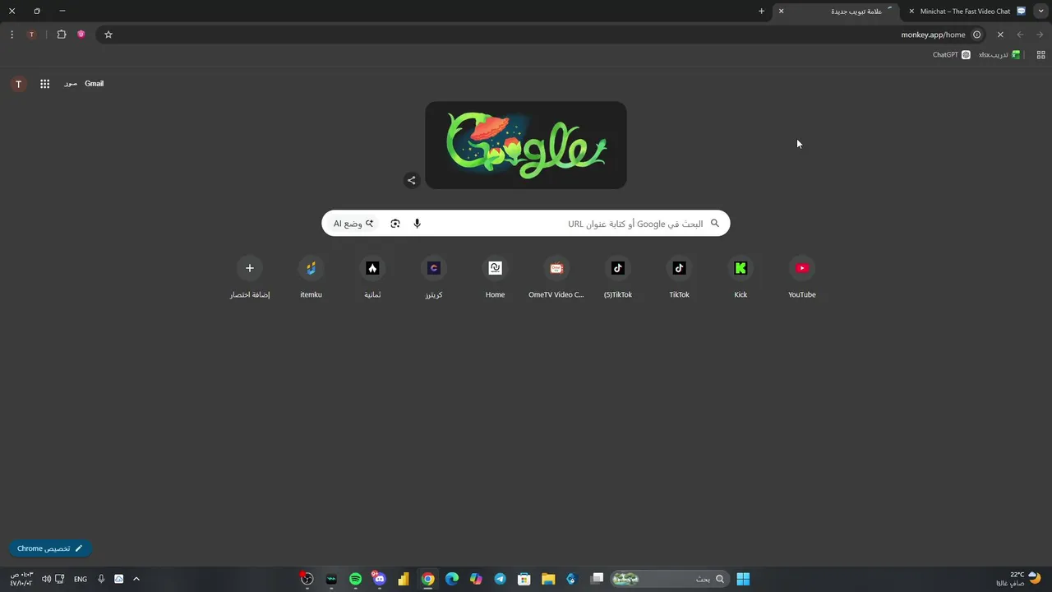The height and width of the screenshot is (592, 1052).
Task: Open Windows Start menu
Action: (743, 579)
